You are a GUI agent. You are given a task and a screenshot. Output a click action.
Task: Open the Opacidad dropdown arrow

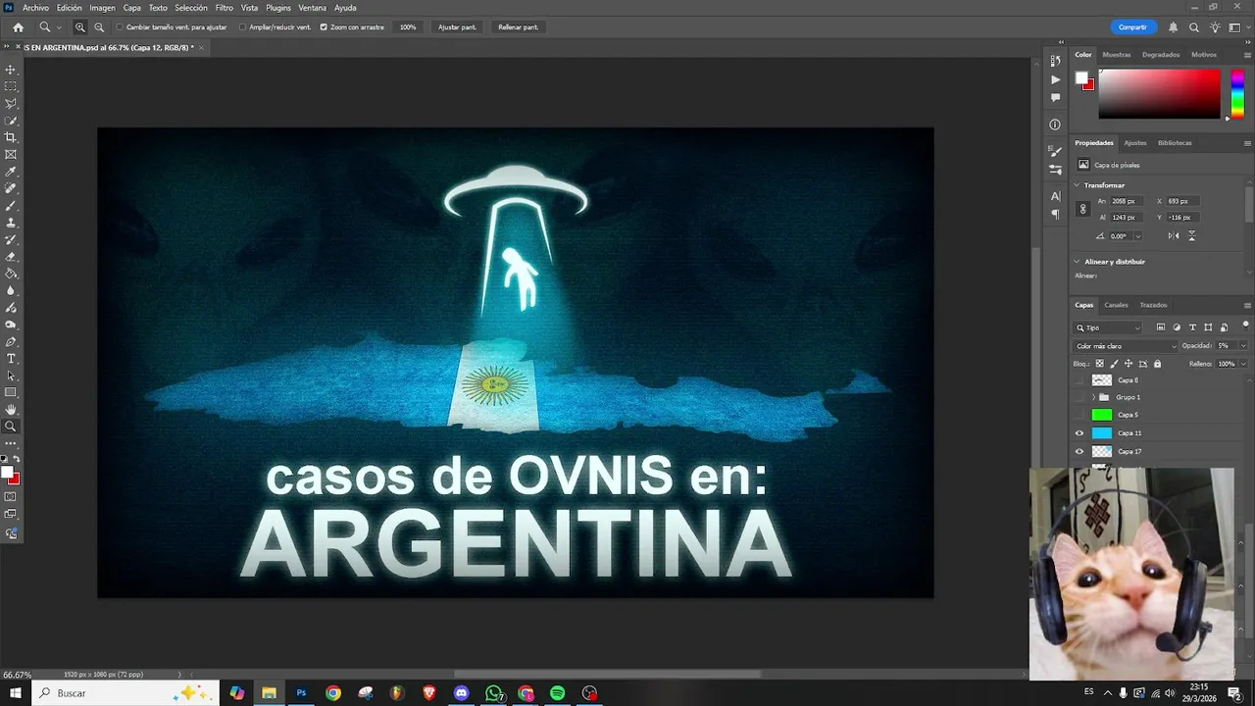[1243, 346]
